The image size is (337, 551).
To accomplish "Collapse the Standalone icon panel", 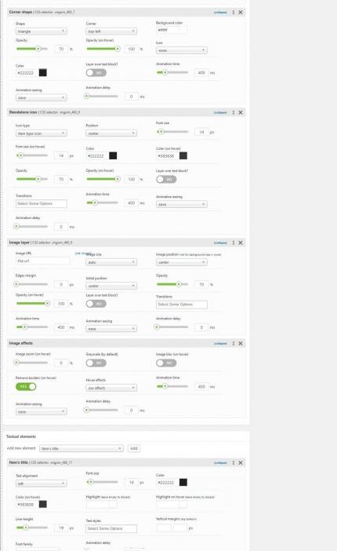I will tap(220, 112).
